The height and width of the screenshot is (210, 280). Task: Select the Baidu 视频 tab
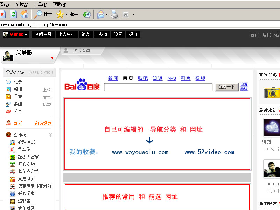200,78
